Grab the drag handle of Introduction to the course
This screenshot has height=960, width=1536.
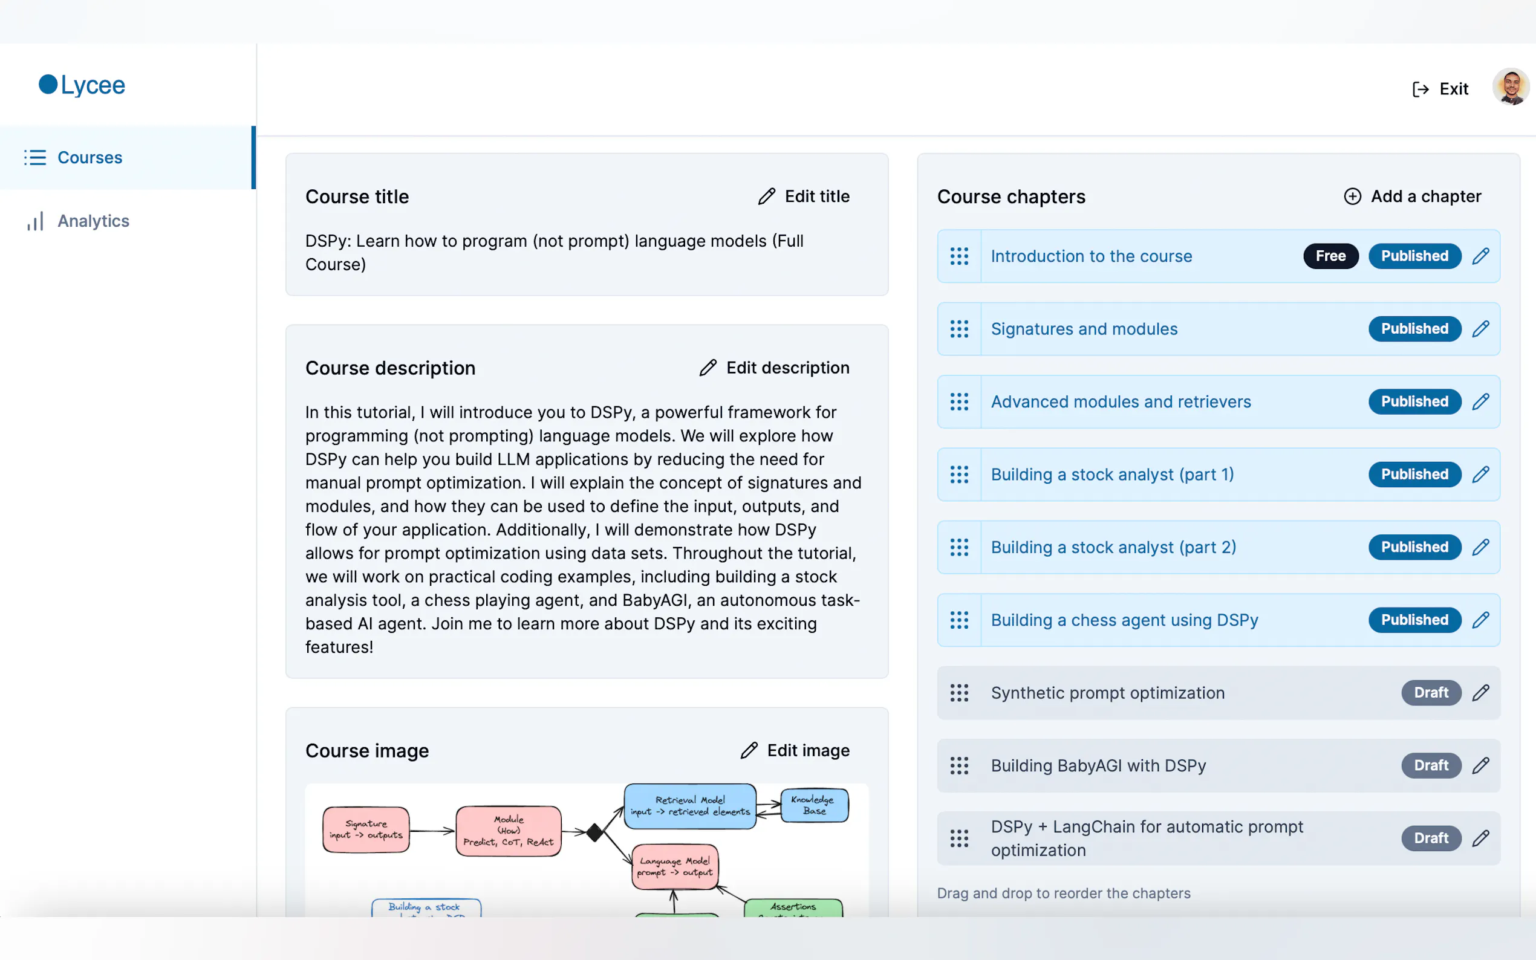959,256
